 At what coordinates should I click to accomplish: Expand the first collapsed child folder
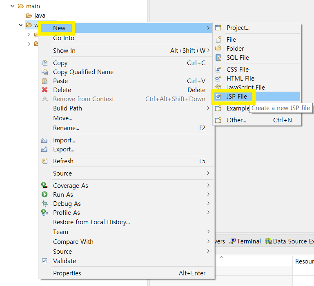(x=29, y=34)
